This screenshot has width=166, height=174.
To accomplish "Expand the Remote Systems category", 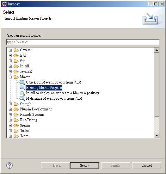I will click(10, 115).
